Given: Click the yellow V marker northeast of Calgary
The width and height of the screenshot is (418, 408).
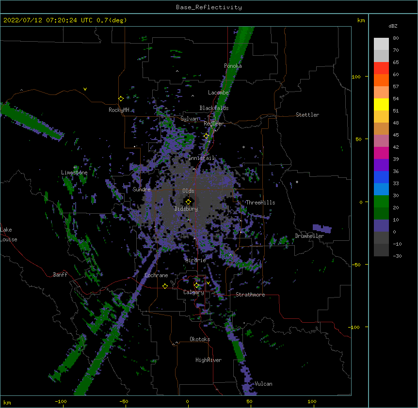Looking at the screenshot, I should (x=208, y=283).
